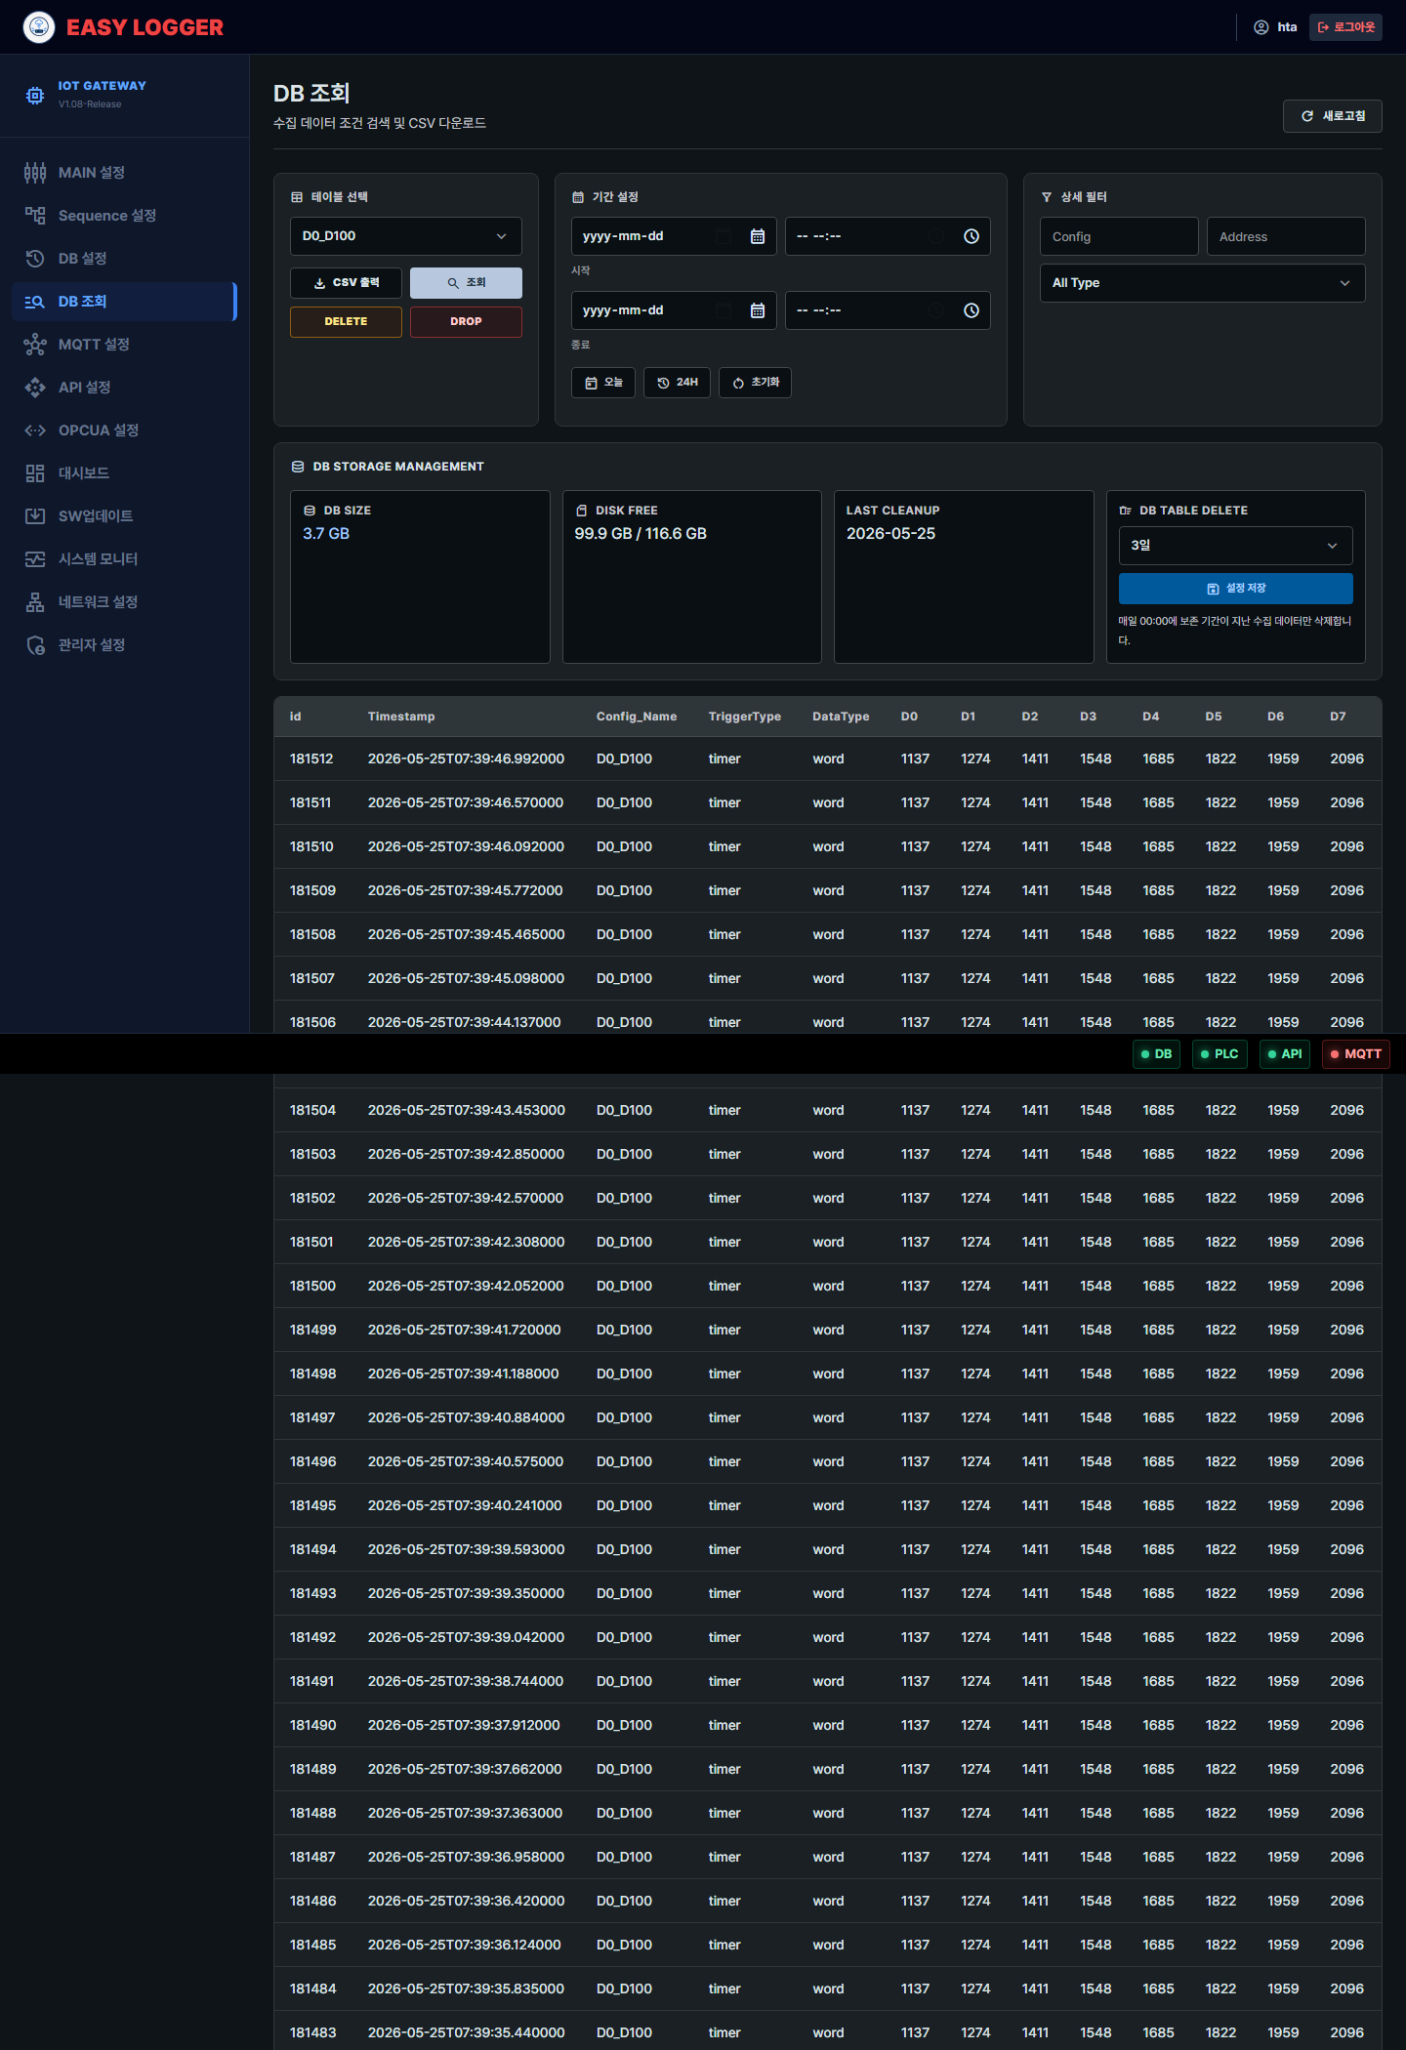
Task: Click the 24H quick range button
Action: click(x=677, y=383)
